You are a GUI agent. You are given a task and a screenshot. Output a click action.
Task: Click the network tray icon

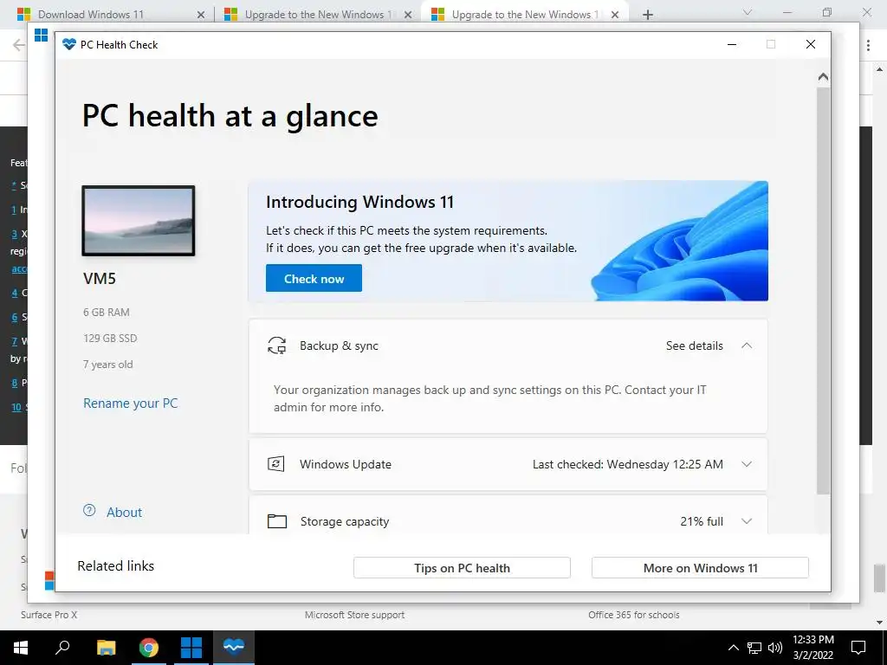(x=754, y=648)
